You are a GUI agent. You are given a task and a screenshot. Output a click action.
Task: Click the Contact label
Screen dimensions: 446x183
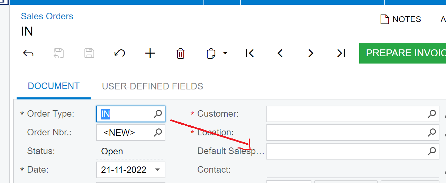214,170
